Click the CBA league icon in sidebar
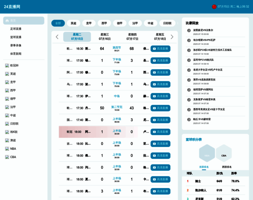 pos(7,157)
